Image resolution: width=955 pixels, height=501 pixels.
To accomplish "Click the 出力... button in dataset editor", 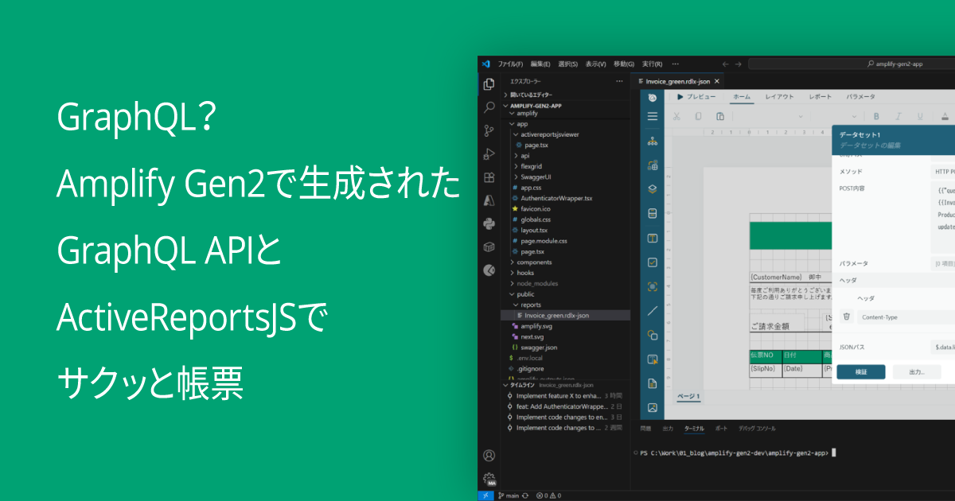I will coord(917,372).
